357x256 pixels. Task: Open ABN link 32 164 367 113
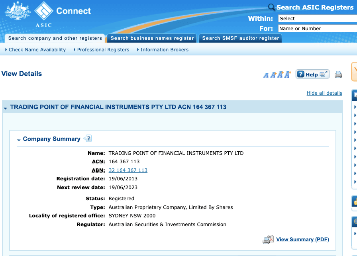tap(128, 170)
